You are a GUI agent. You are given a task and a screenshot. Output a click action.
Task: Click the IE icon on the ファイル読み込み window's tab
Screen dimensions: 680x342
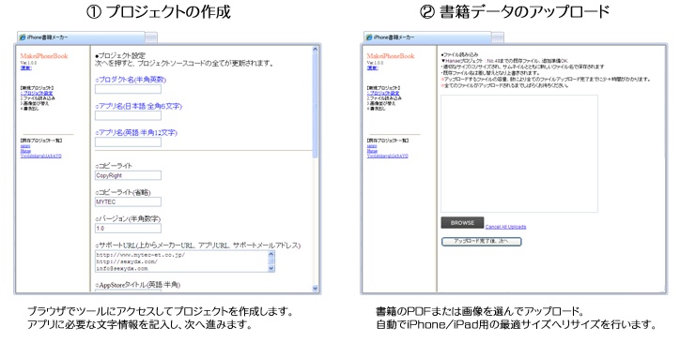pos(369,37)
